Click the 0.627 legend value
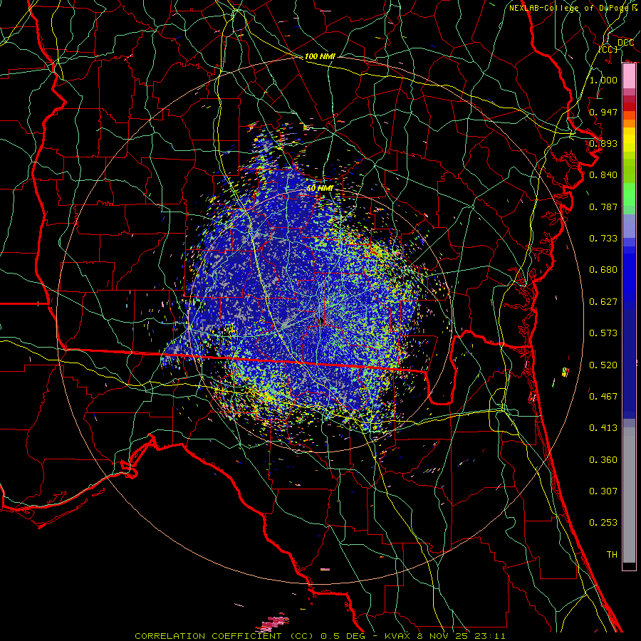 tap(603, 302)
